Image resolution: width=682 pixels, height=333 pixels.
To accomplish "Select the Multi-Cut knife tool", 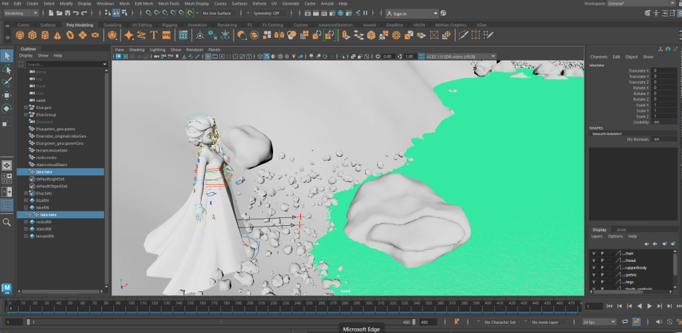I will pyautogui.click(x=464, y=35).
